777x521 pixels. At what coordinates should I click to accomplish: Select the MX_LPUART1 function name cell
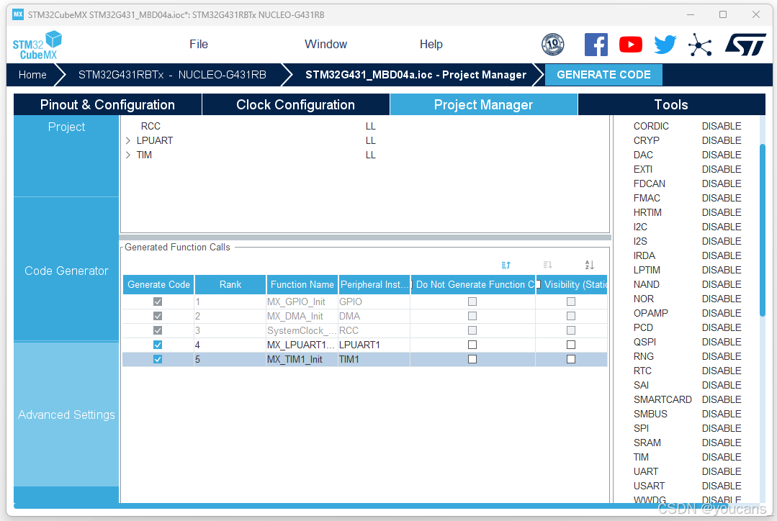click(x=302, y=345)
